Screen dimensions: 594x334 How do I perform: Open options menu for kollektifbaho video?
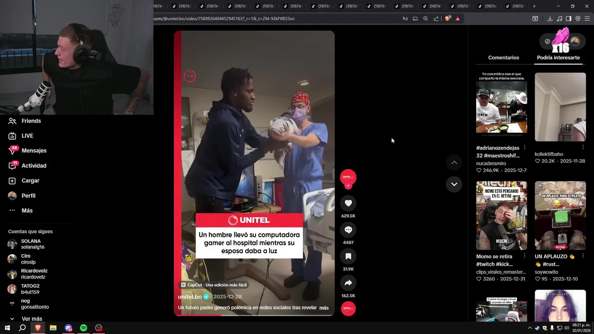coord(583,148)
